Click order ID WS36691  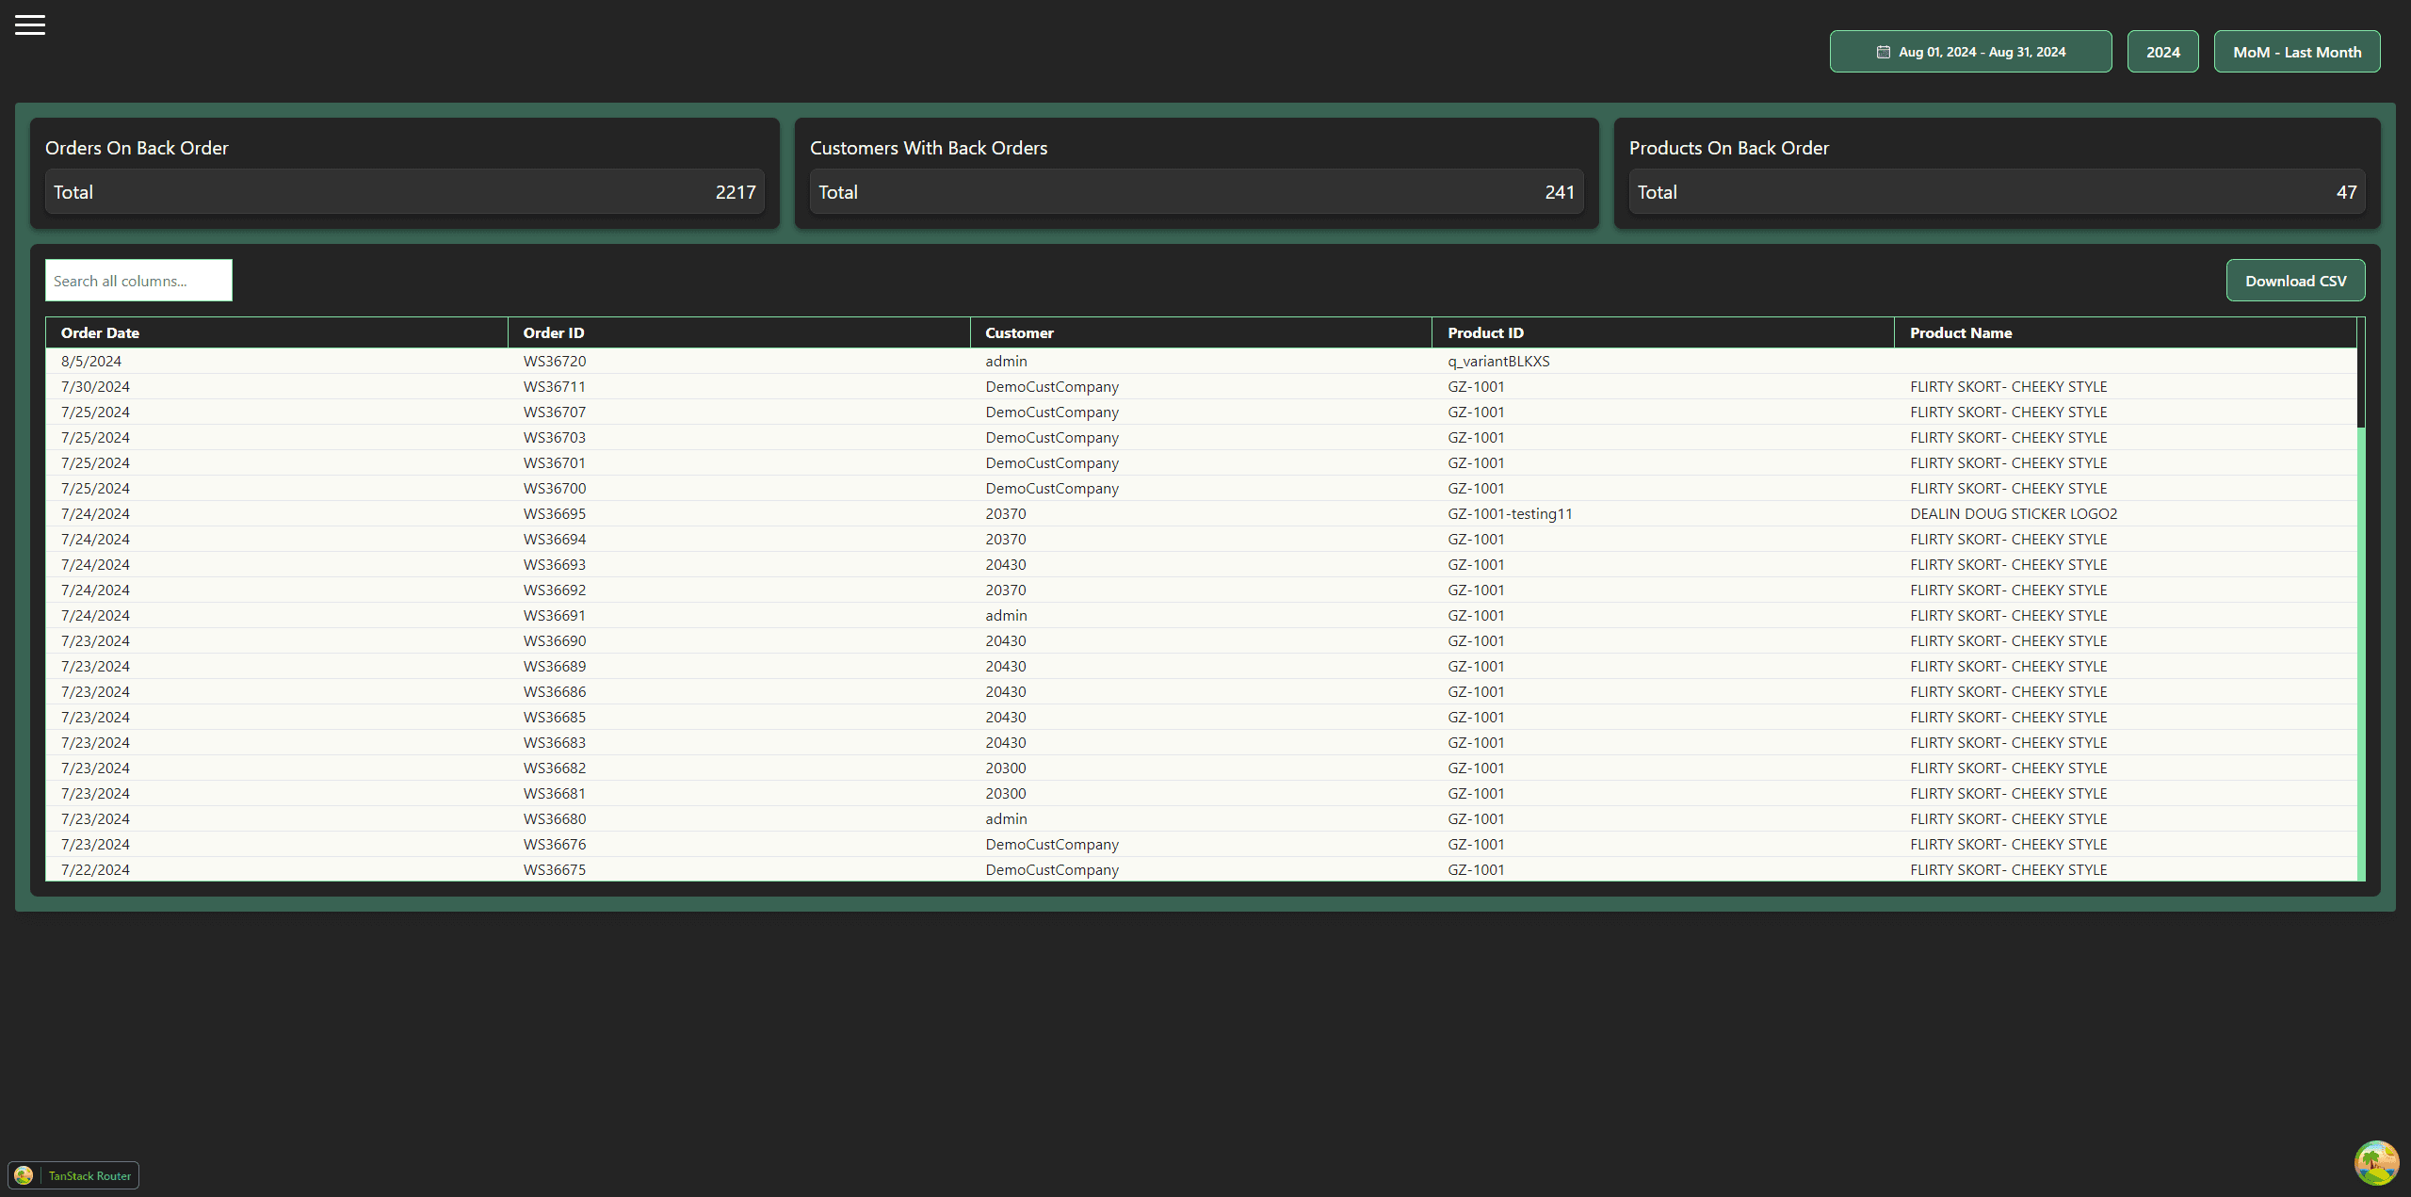[555, 615]
